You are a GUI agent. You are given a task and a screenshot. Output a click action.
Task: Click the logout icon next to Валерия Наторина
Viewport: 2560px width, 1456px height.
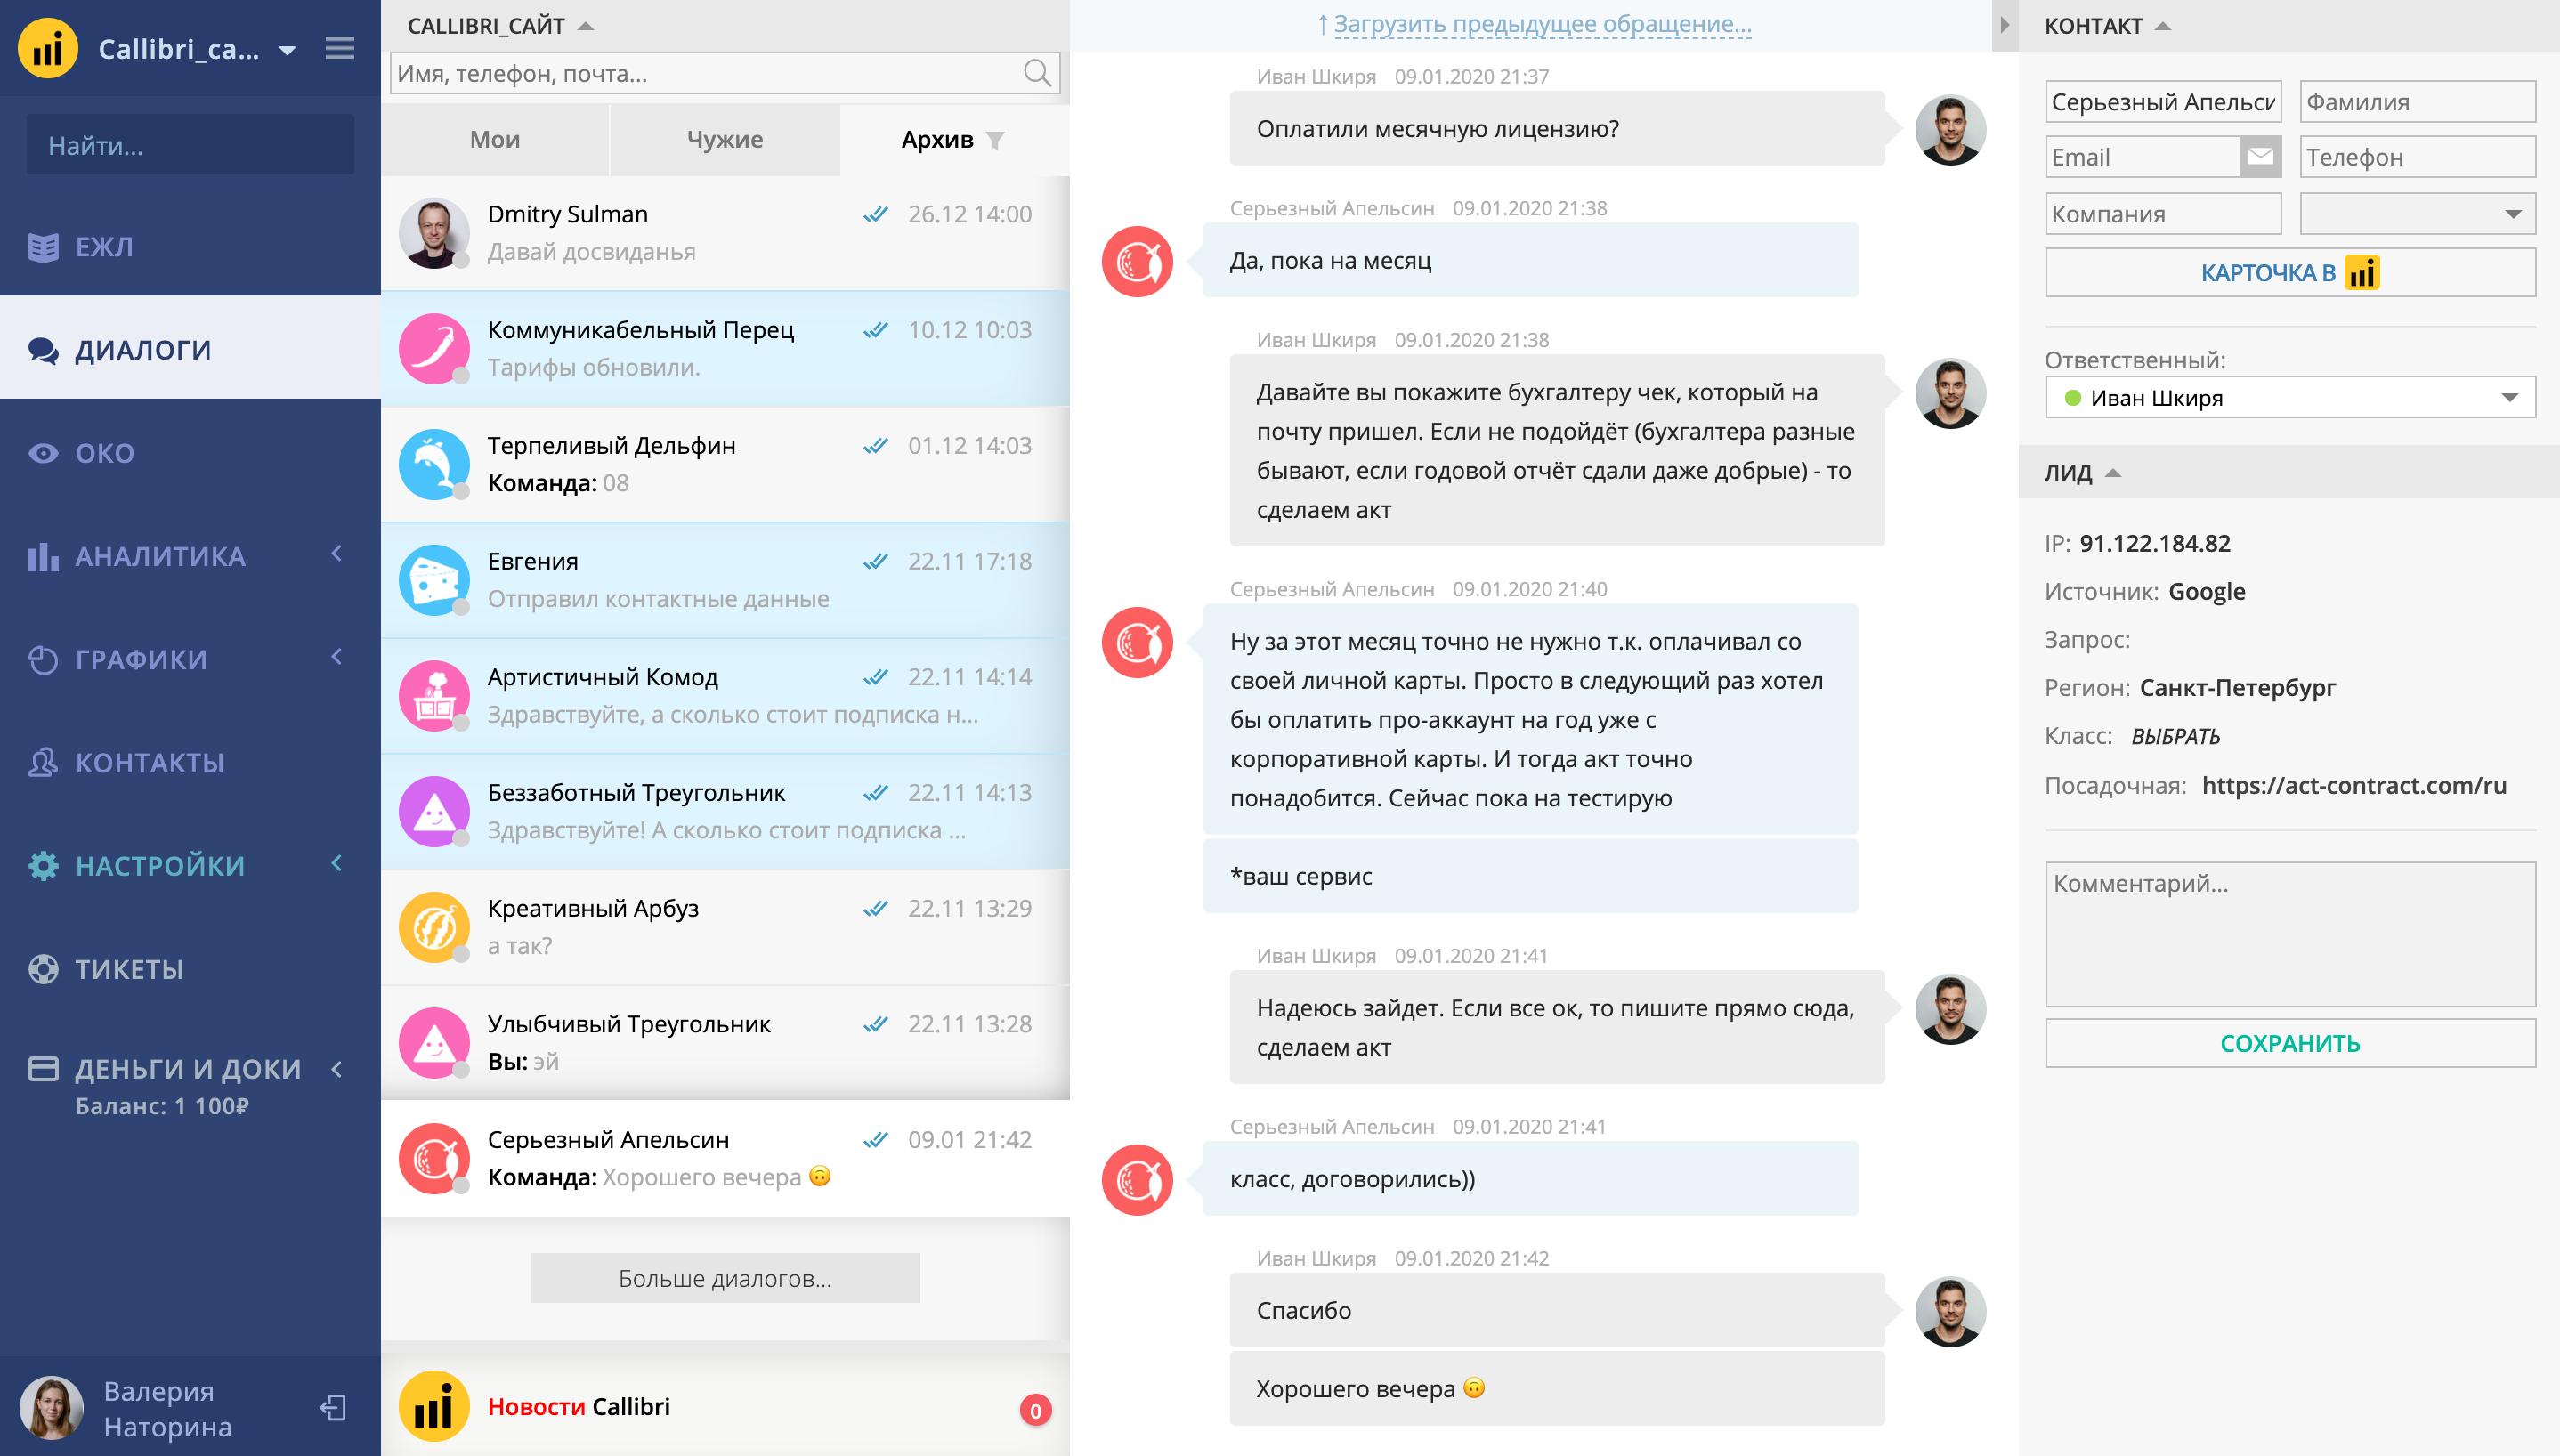click(x=333, y=1408)
